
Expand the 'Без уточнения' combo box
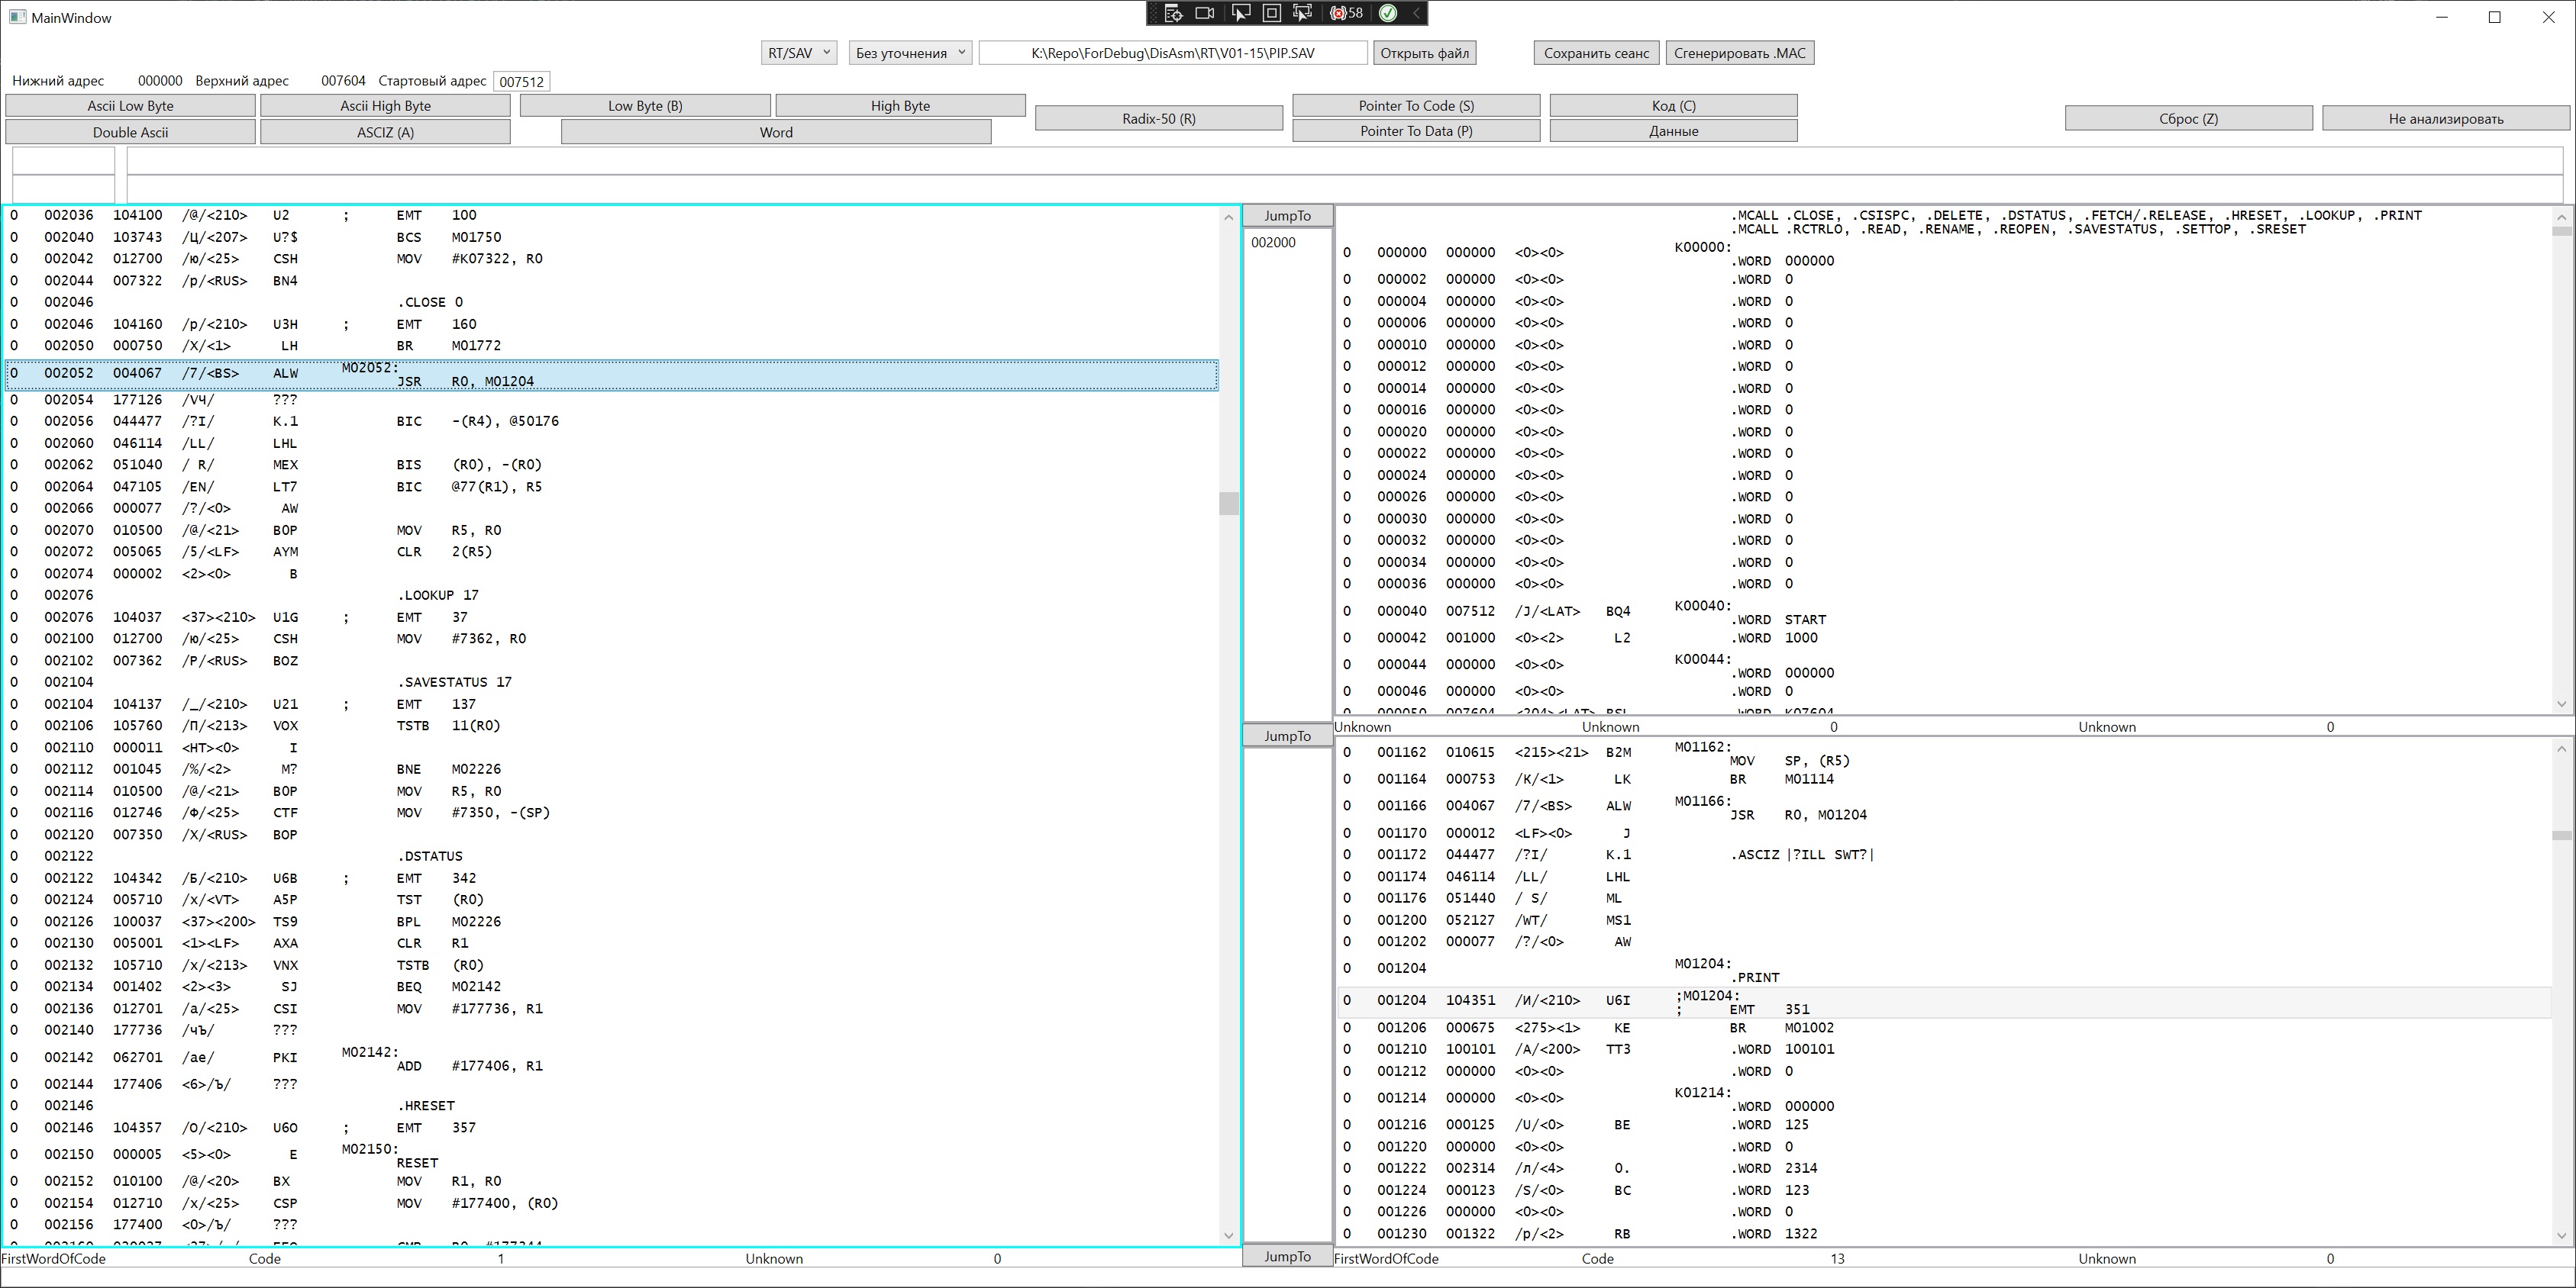point(910,53)
